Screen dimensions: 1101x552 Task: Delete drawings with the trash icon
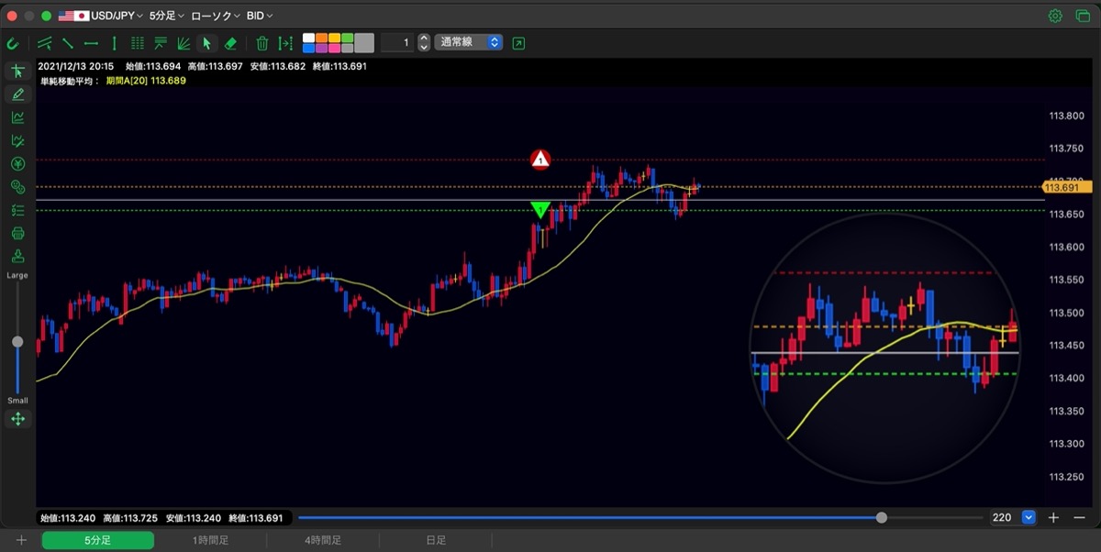click(261, 42)
